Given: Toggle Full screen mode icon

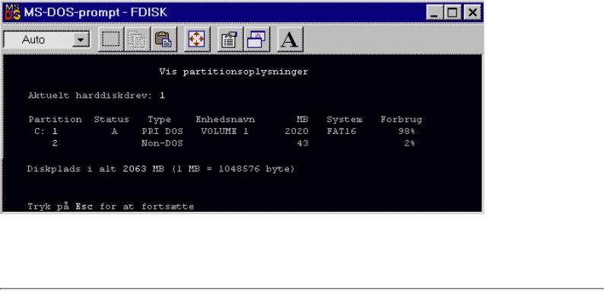Looking at the screenshot, I should click(197, 40).
